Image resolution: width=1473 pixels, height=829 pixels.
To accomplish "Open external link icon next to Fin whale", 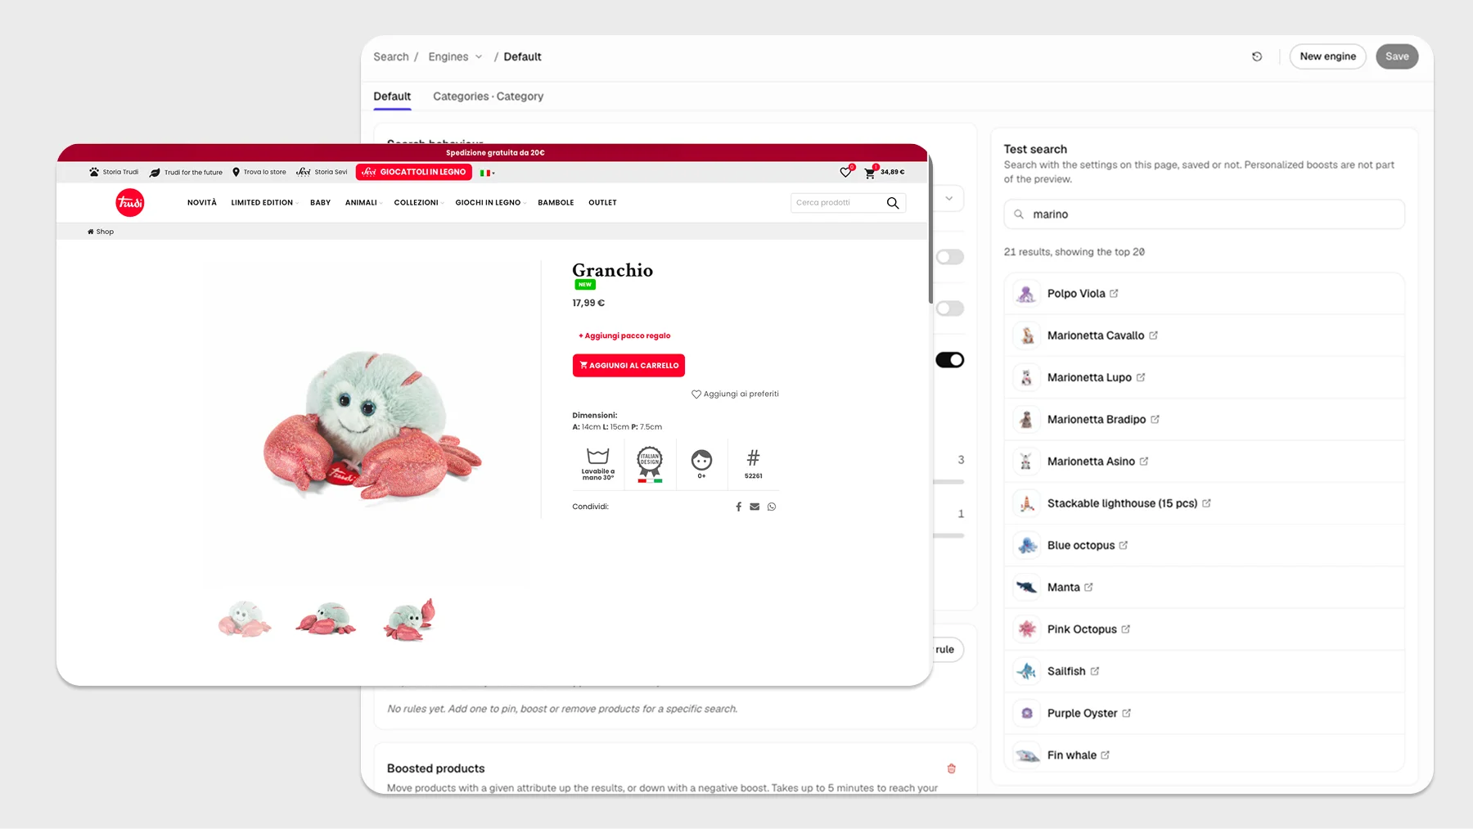I will (1106, 755).
